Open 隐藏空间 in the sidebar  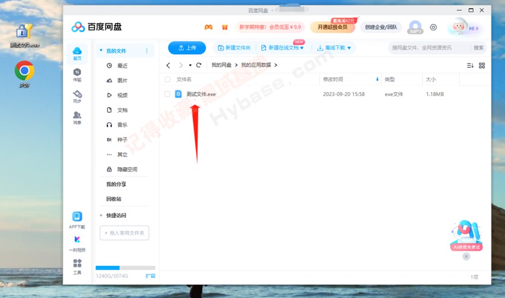click(x=127, y=169)
